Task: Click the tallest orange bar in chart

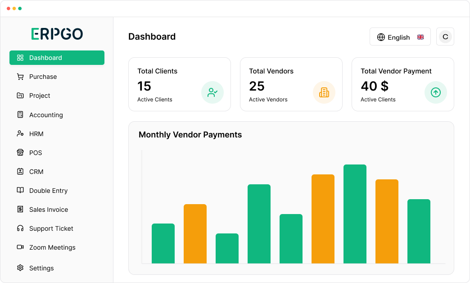Action: click(323, 219)
